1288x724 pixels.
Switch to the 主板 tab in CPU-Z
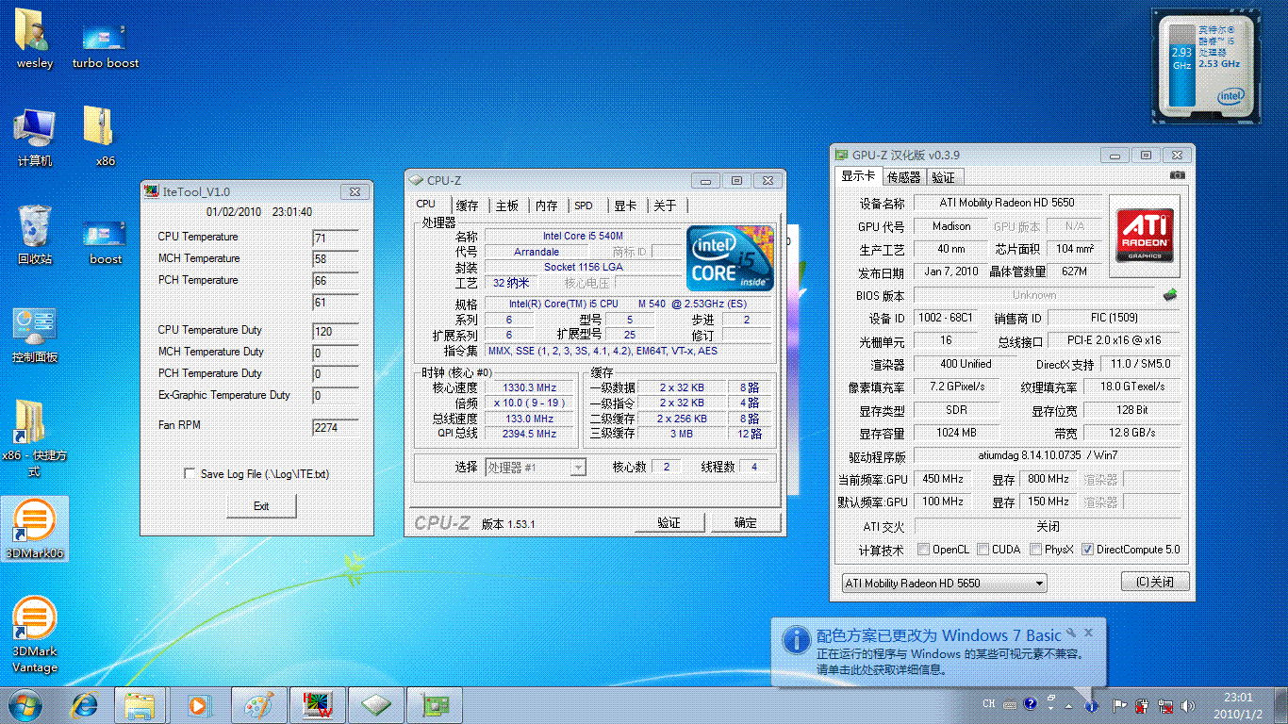(x=506, y=205)
